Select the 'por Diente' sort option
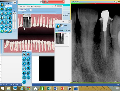 59,30
